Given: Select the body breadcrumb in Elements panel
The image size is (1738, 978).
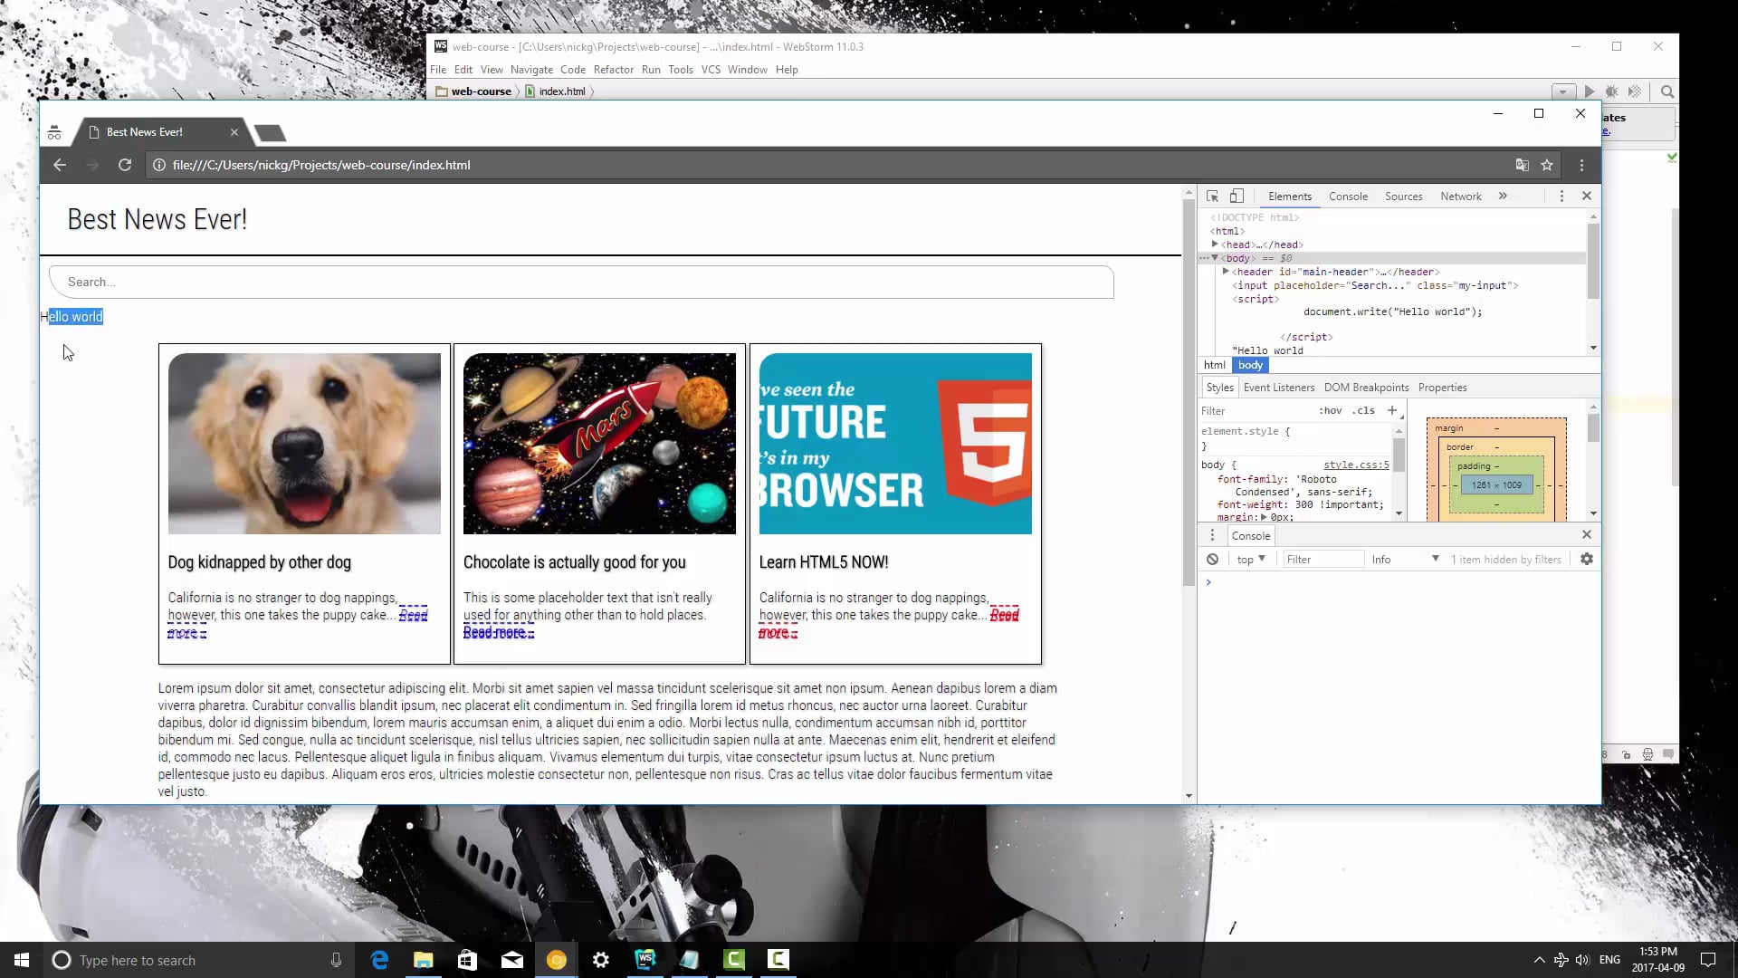Looking at the screenshot, I should [x=1250, y=365].
